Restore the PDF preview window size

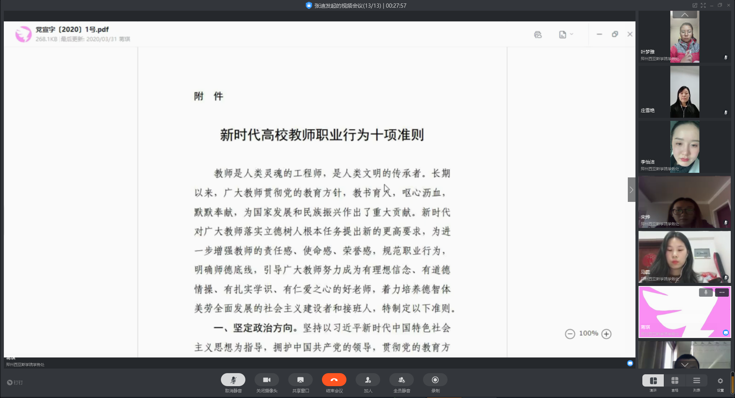[615, 34]
